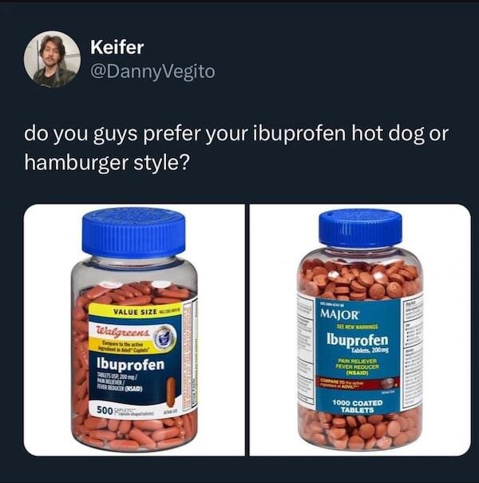479x483 pixels.
Task: Click the blue cap on Major bottle
Action: tap(360, 228)
